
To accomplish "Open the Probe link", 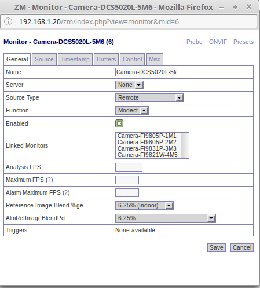I will point(195,42).
